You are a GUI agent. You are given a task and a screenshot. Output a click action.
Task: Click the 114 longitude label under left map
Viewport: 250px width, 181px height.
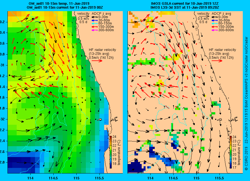tap(30, 178)
